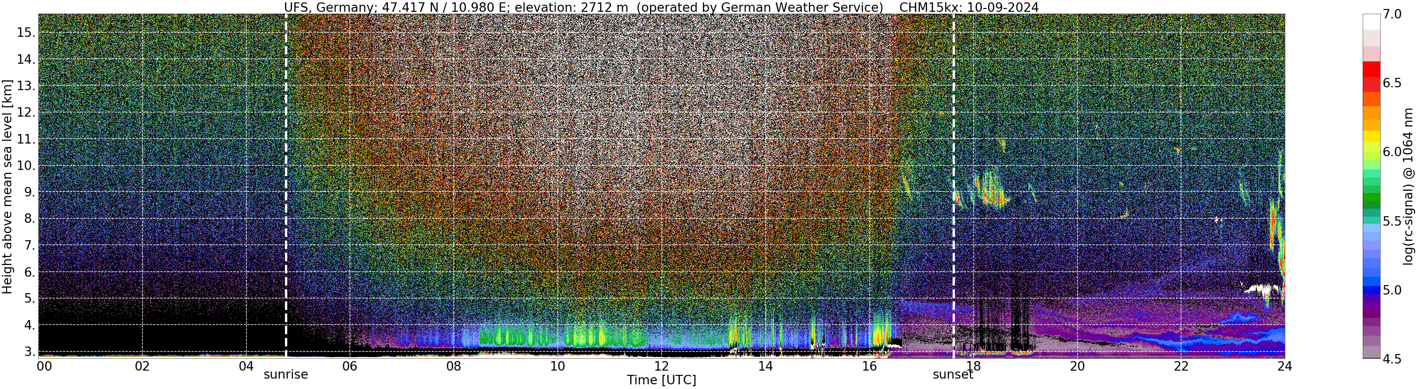Click the '18' time tick label
1418x389 pixels.
point(973,366)
